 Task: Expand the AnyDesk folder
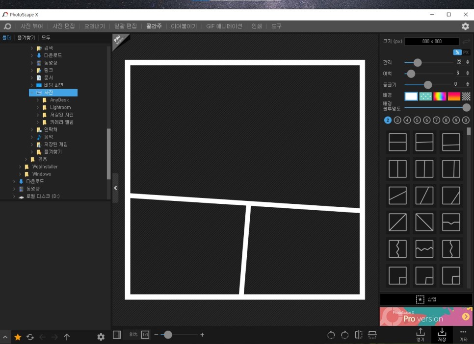38,100
